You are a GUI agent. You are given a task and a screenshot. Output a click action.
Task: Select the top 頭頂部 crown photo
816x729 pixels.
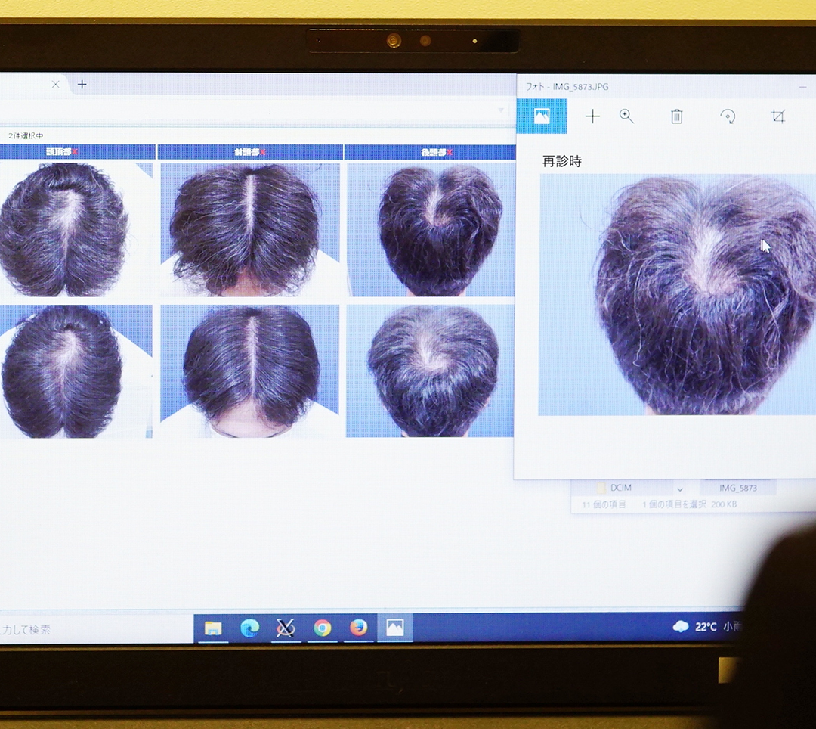click(76, 230)
